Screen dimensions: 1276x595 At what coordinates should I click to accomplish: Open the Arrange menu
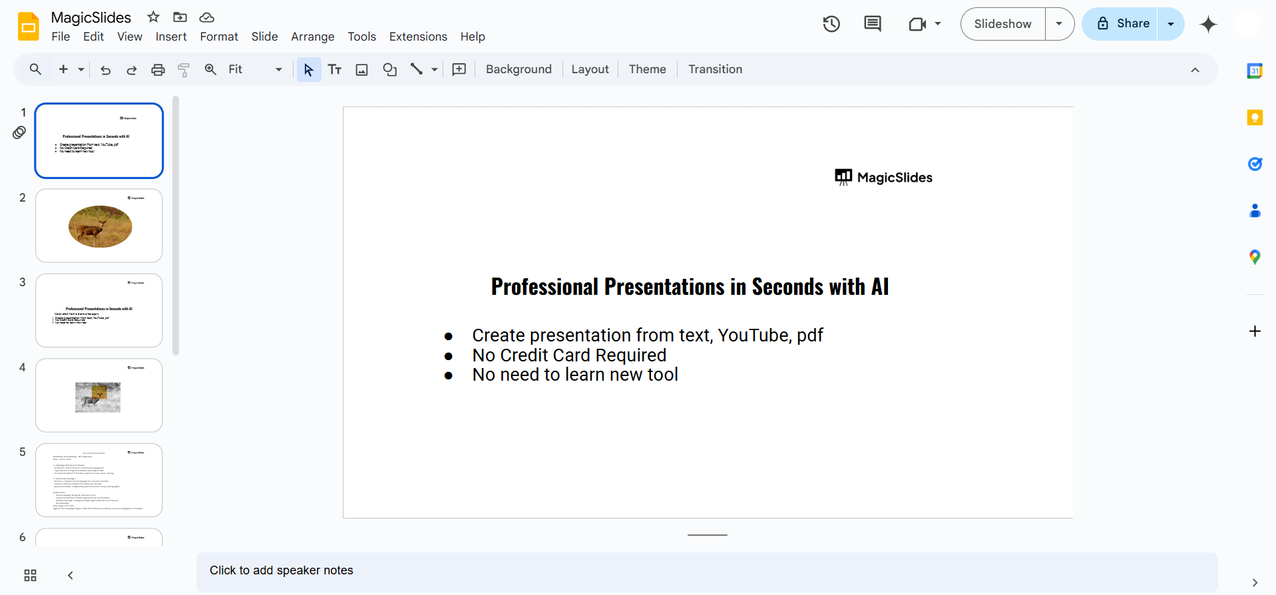312,37
